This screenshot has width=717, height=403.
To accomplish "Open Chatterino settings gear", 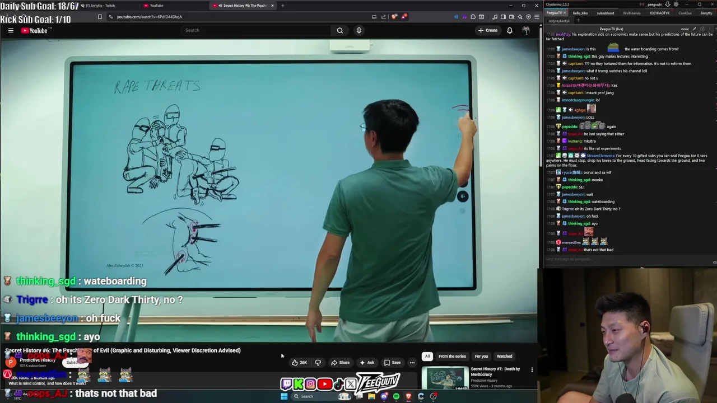I will click(676, 4).
